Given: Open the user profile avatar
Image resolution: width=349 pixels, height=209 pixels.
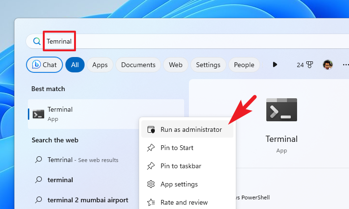Looking at the screenshot, I should (x=328, y=65).
